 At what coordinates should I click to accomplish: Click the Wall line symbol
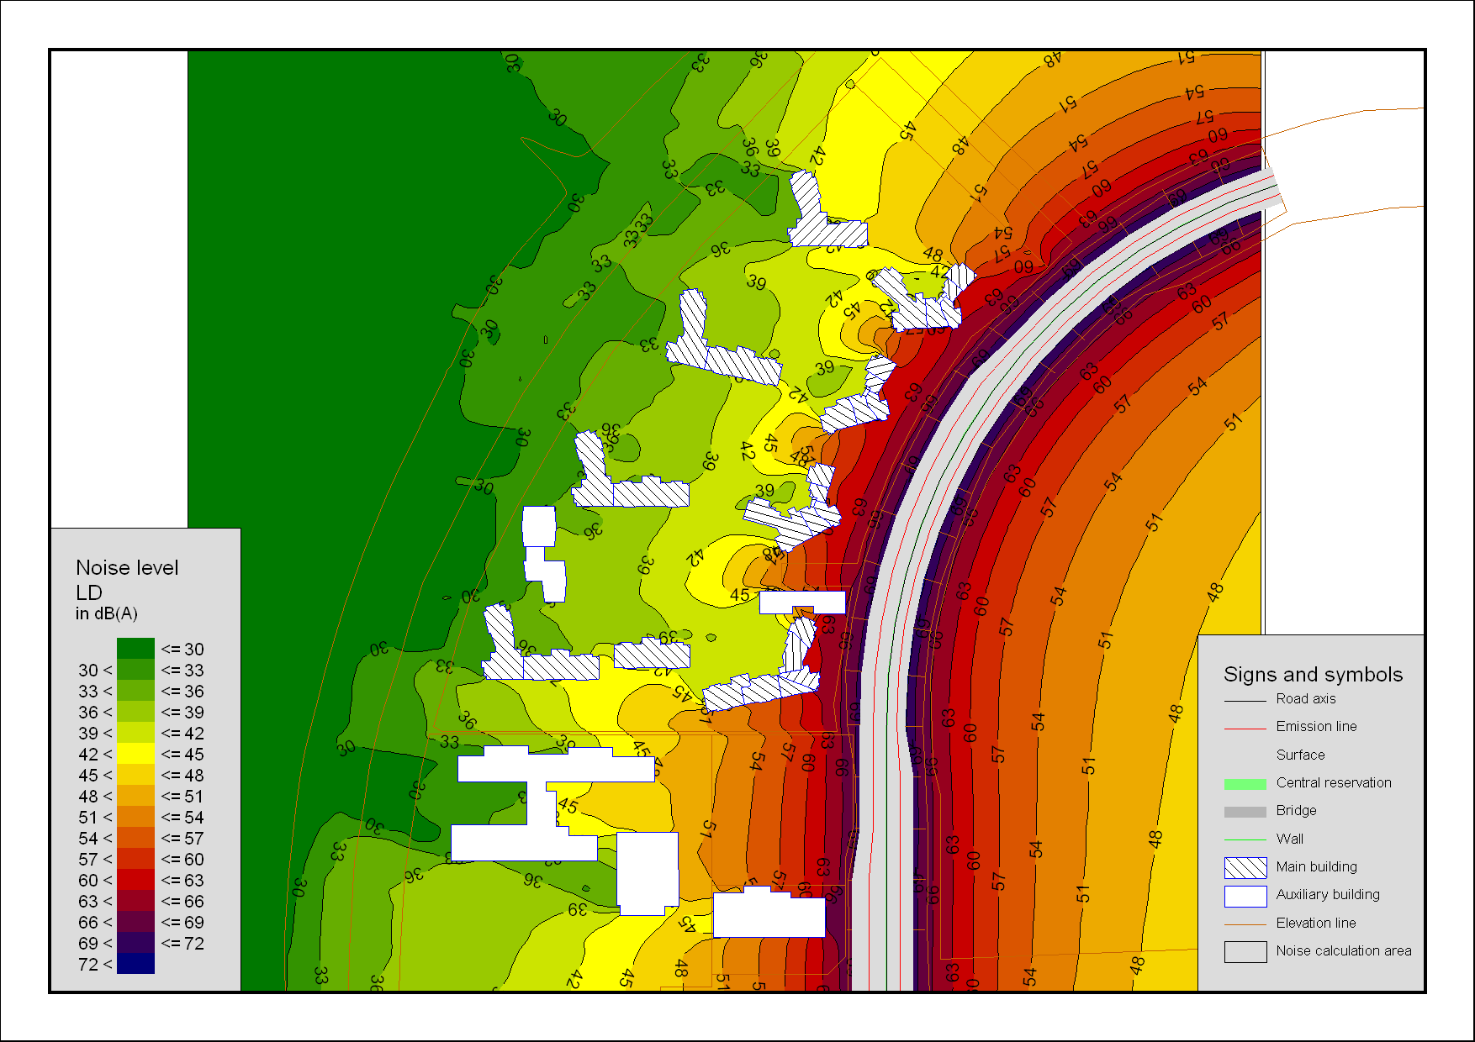[x=1245, y=839]
